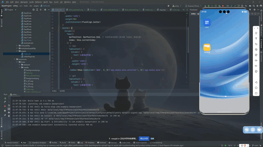Open the Tools menu
The height and width of the screenshot is (147, 263).
(56, 2)
